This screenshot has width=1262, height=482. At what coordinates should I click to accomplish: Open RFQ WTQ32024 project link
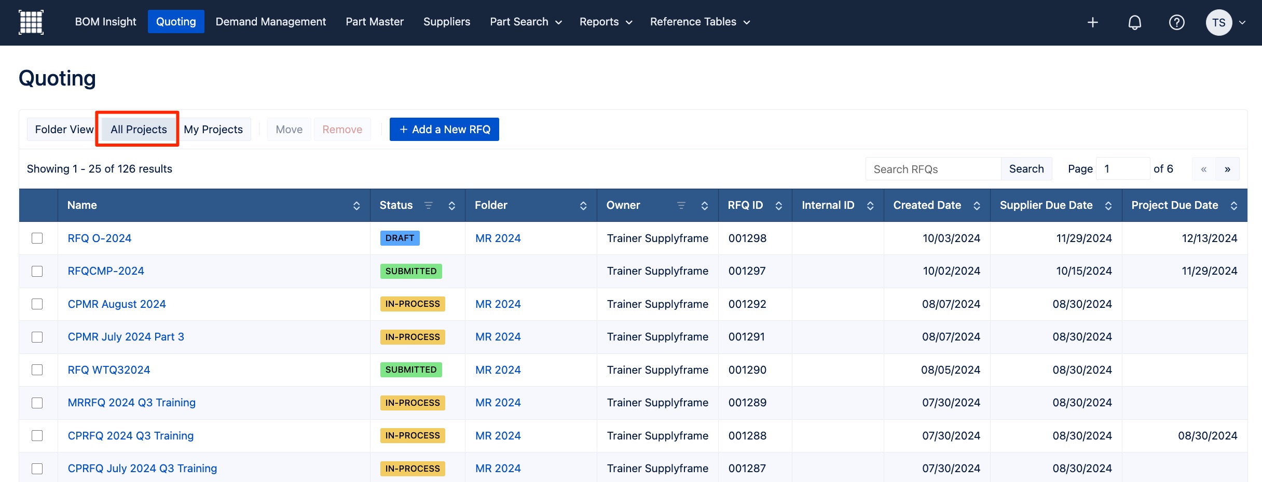[x=109, y=370]
